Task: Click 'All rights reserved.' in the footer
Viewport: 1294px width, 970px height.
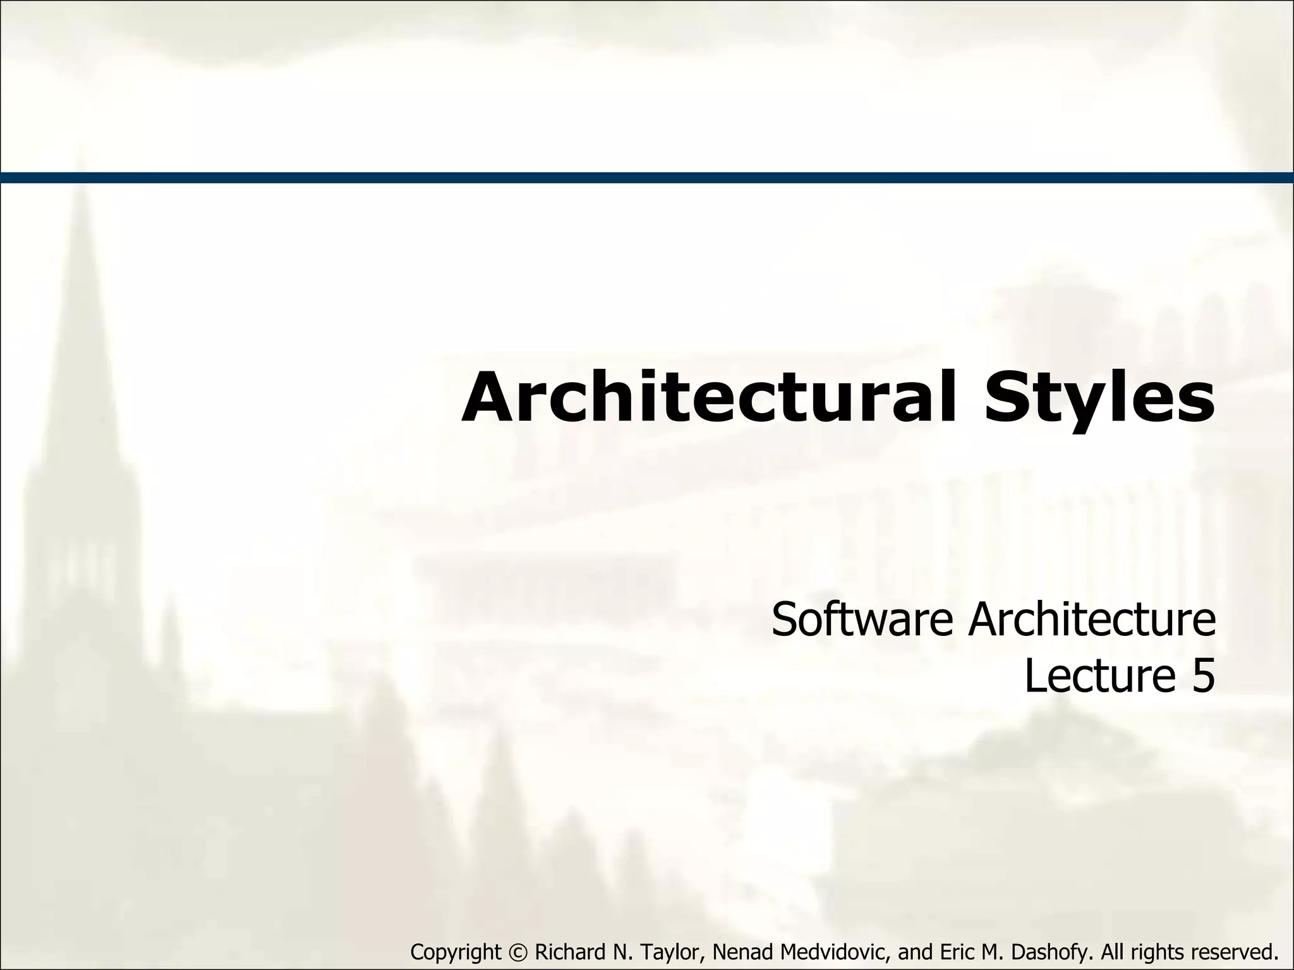Action: pos(1189,951)
